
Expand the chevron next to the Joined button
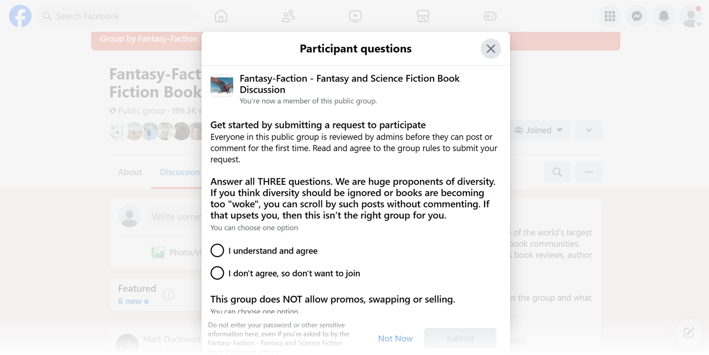(589, 130)
